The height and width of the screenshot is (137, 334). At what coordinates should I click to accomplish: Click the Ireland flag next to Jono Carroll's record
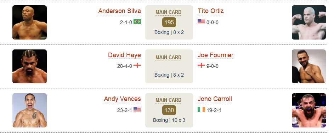[x=201, y=109]
